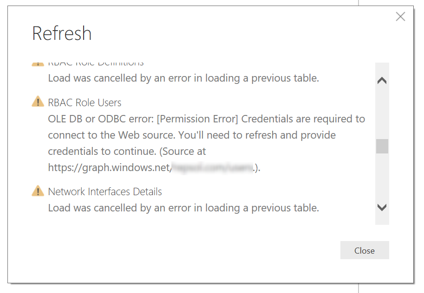Click the scrollbar thumb
The image size is (424, 293).
[x=382, y=146]
